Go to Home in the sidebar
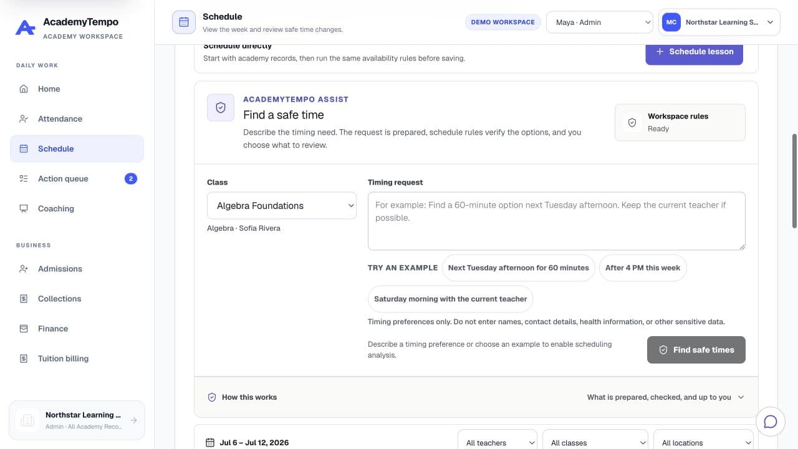 (x=77, y=89)
